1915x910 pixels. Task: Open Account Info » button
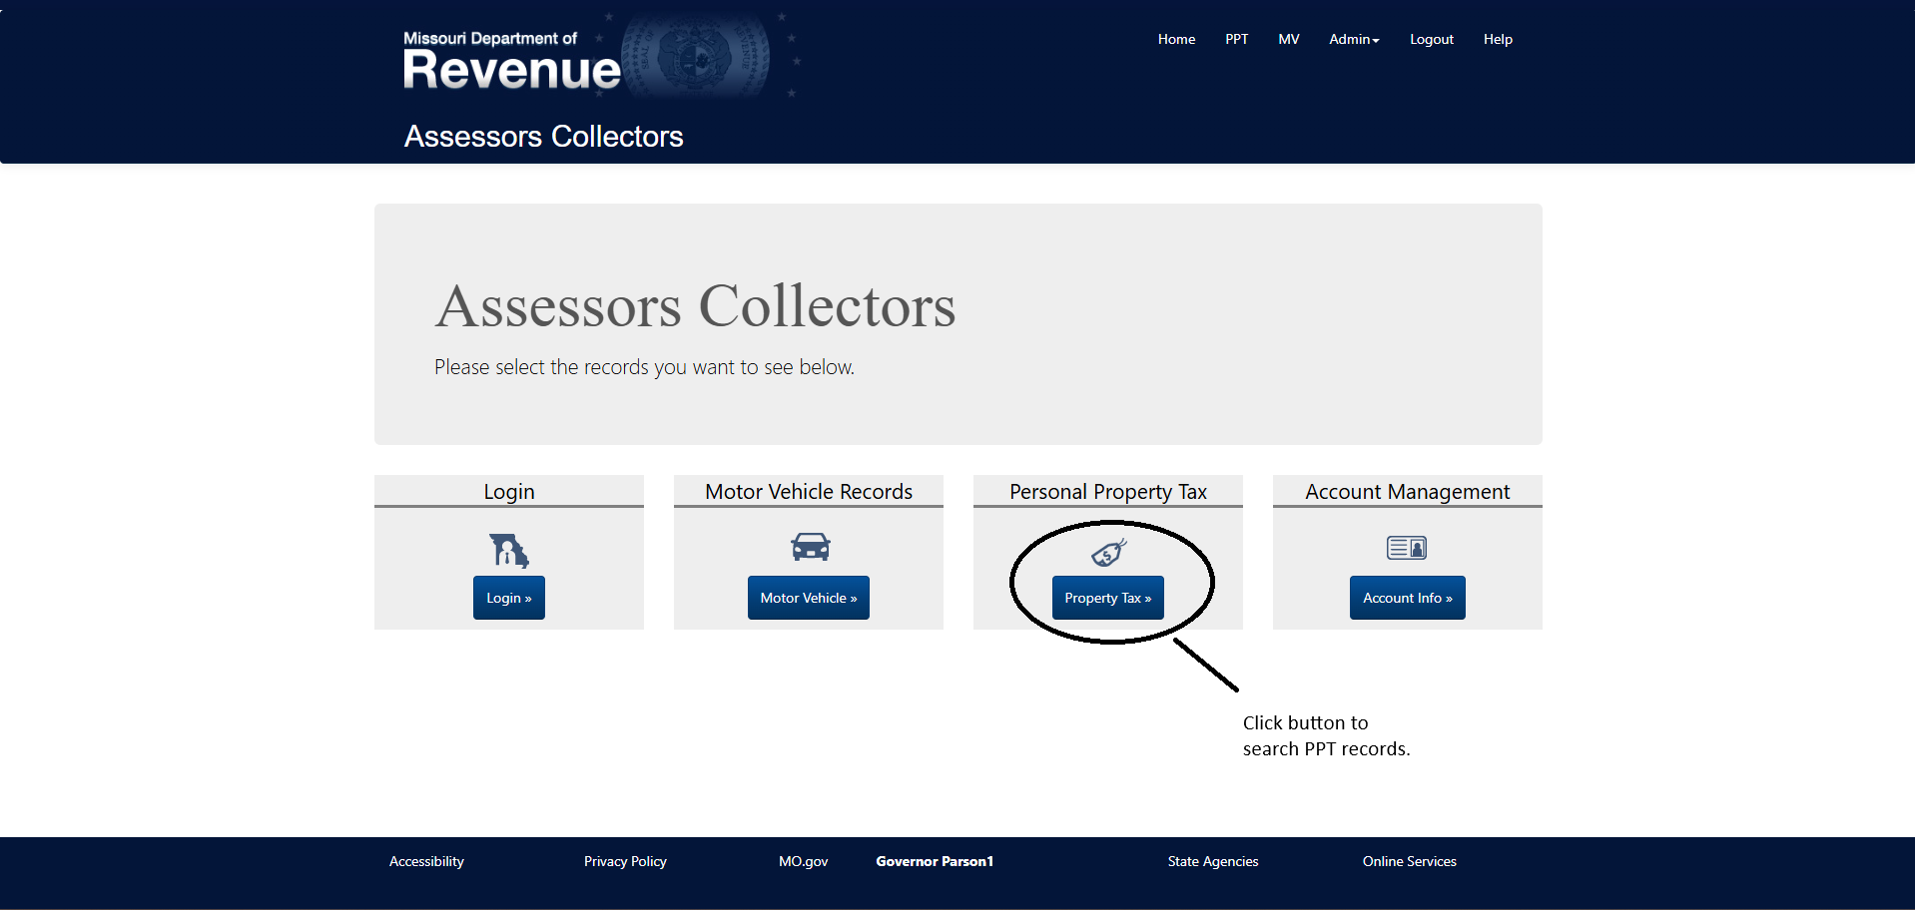pos(1407,598)
